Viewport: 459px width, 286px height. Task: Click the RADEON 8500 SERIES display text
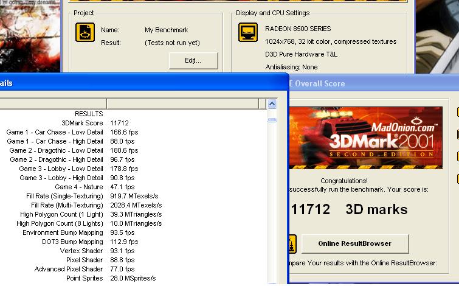(x=298, y=29)
